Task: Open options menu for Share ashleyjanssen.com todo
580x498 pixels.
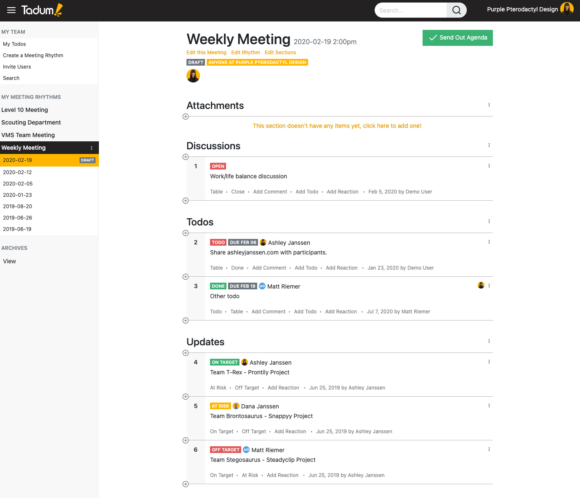Action: [x=489, y=242]
